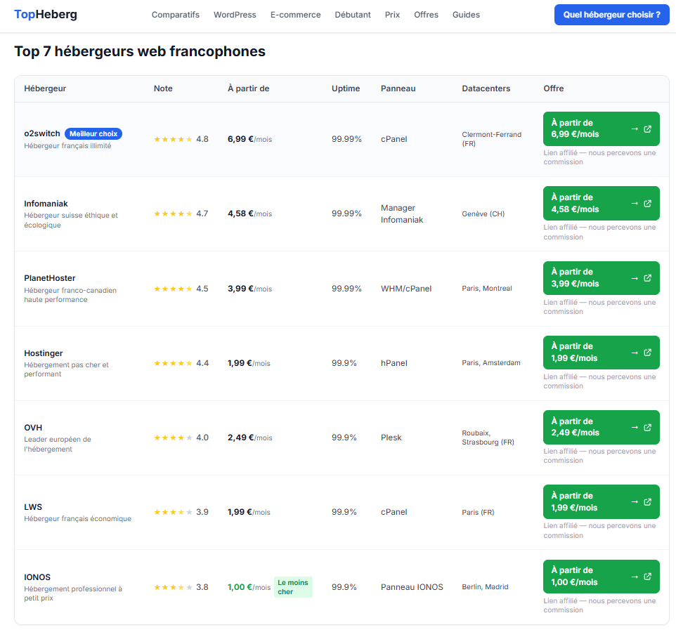Click the star rating in the Infomaniak row

pos(173,213)
